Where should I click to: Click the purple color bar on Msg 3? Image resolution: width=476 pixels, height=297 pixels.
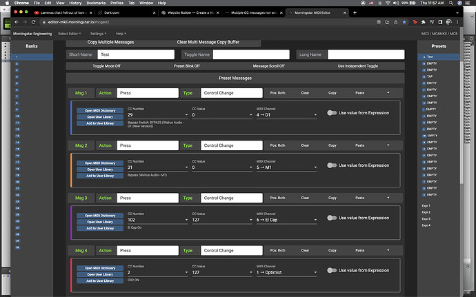click(72, 221)
